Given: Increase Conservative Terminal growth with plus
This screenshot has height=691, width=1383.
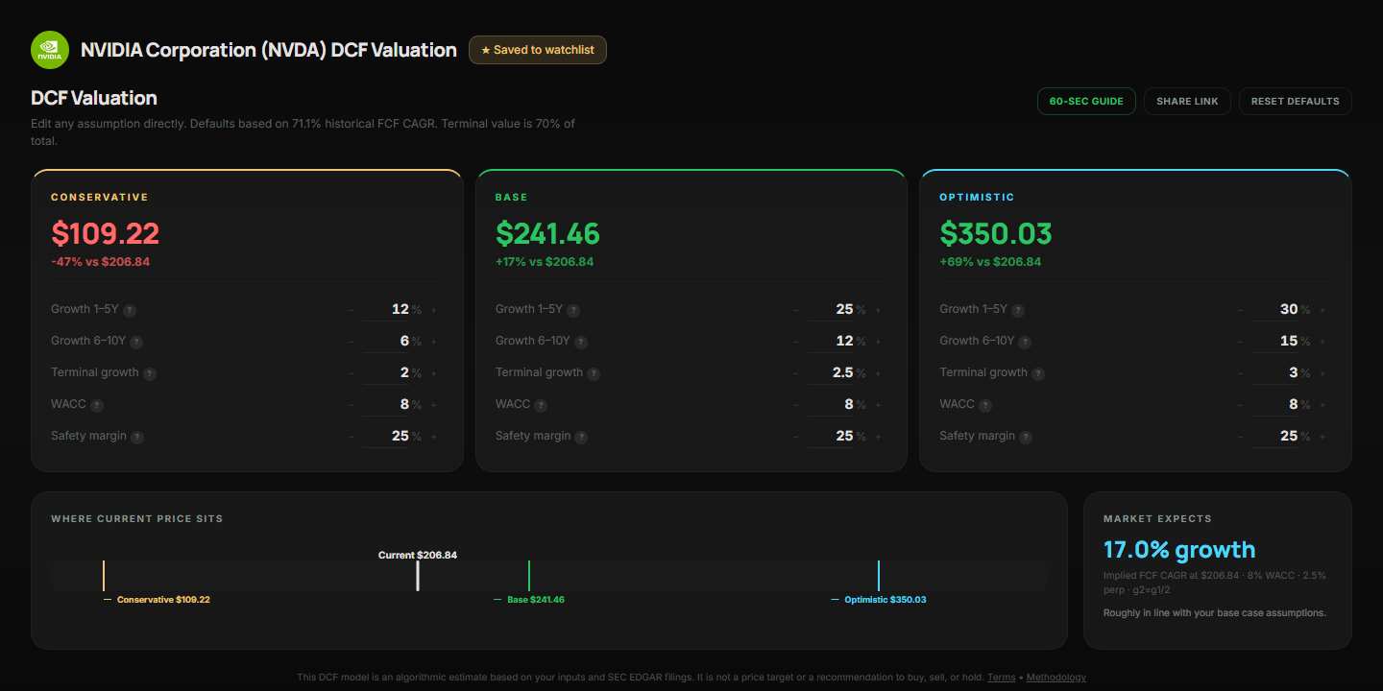Looking at the screenshot, I should point(433,373).
